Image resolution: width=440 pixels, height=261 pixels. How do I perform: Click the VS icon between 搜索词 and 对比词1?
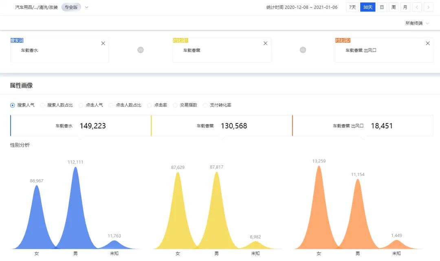coord(140,50)
